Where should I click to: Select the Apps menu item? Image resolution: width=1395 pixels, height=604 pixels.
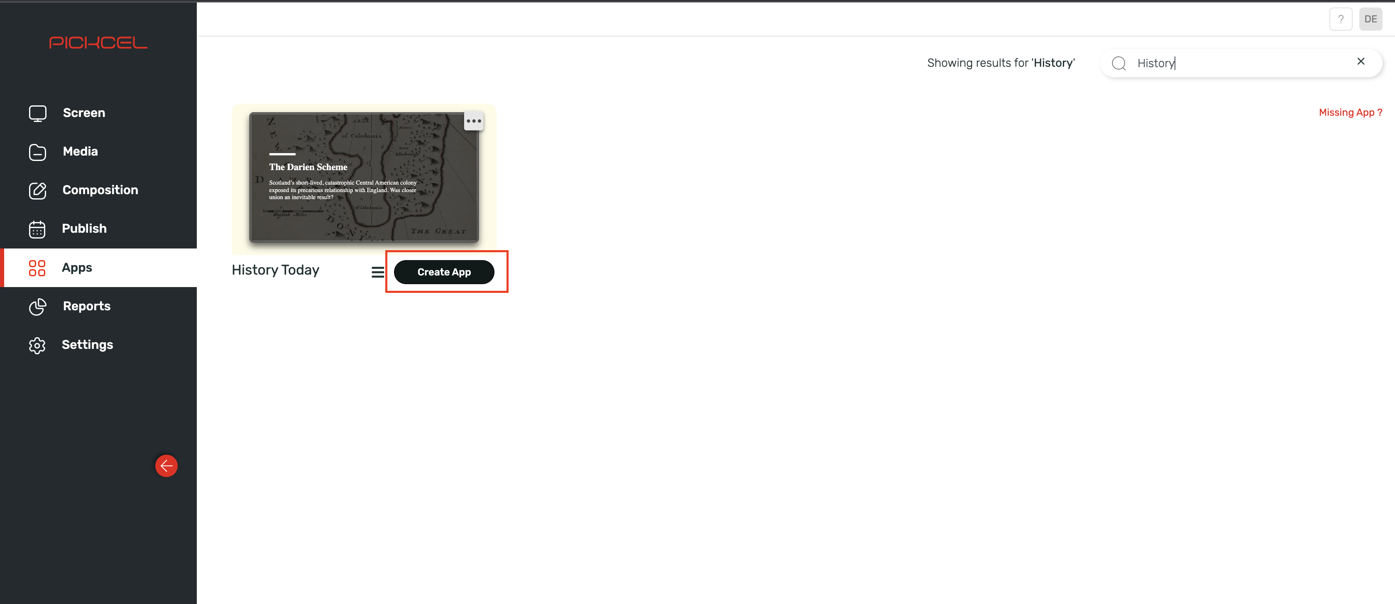point(98,268)
